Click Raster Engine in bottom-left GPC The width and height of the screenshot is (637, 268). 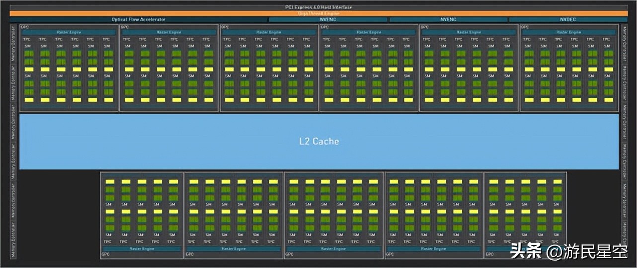pyautogui.click(x=142, y=249)
